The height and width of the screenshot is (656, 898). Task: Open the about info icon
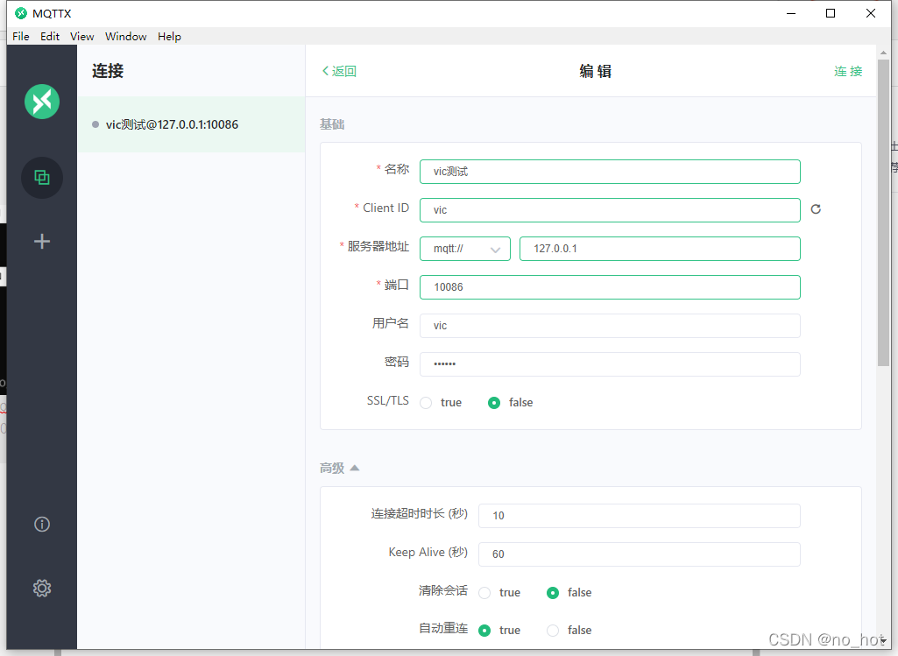click(42, 525)
